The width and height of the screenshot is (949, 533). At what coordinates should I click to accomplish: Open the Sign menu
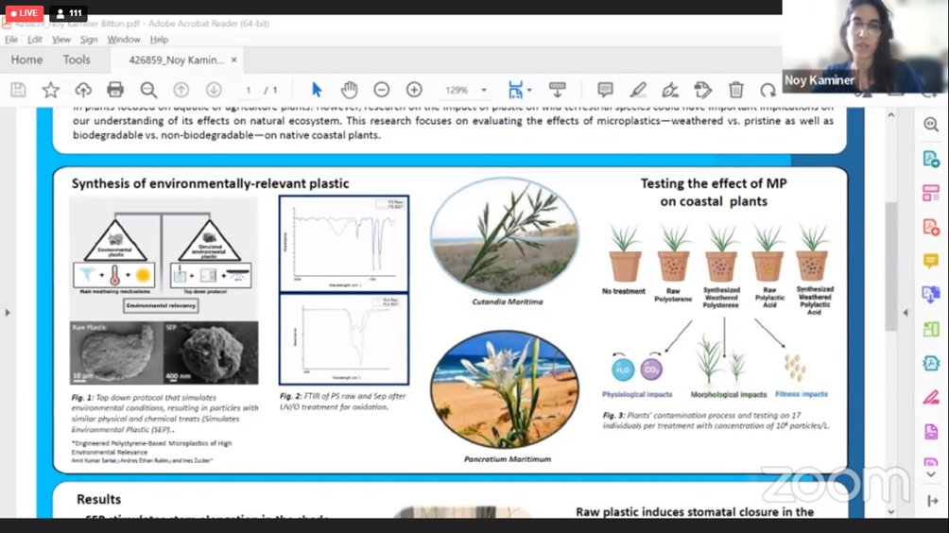(x=88, y=40)
